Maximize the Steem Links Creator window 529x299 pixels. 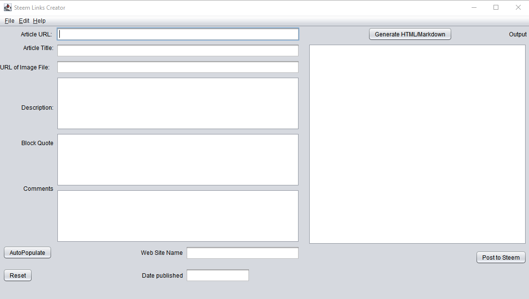496,7
